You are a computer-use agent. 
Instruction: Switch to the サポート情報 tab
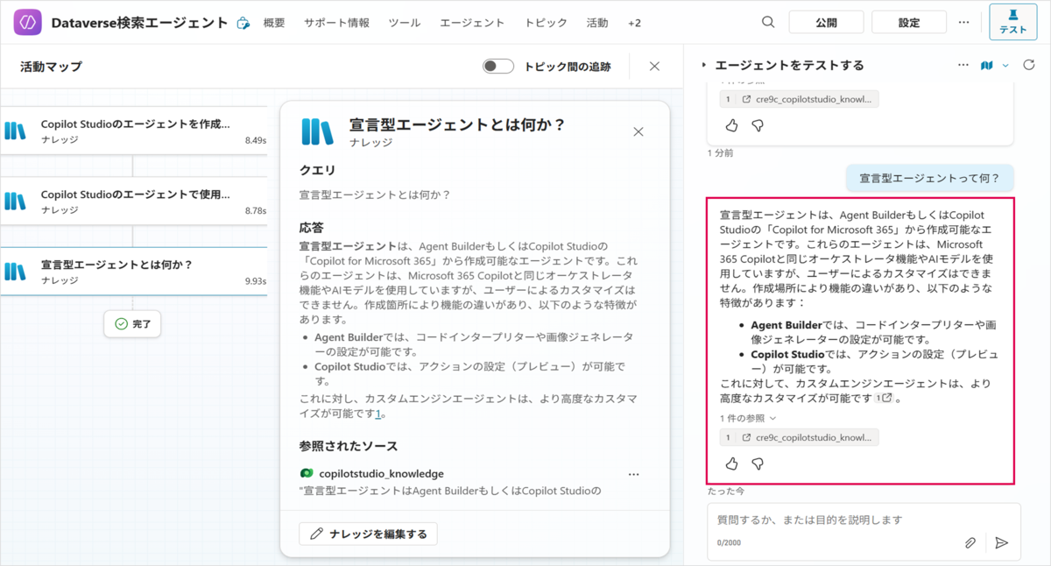pos(336,23)
